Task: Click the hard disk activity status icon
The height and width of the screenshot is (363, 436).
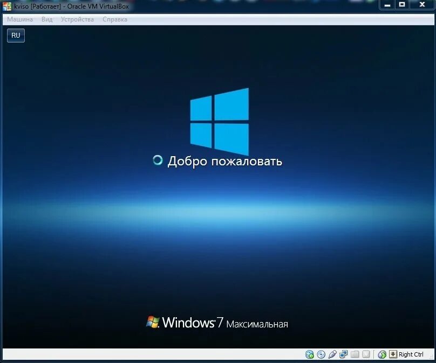Action: 310,354
